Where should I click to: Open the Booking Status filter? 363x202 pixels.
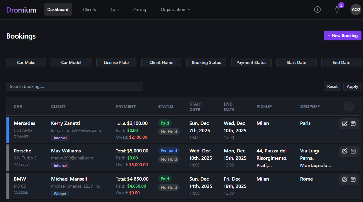(x=206, y=62)
